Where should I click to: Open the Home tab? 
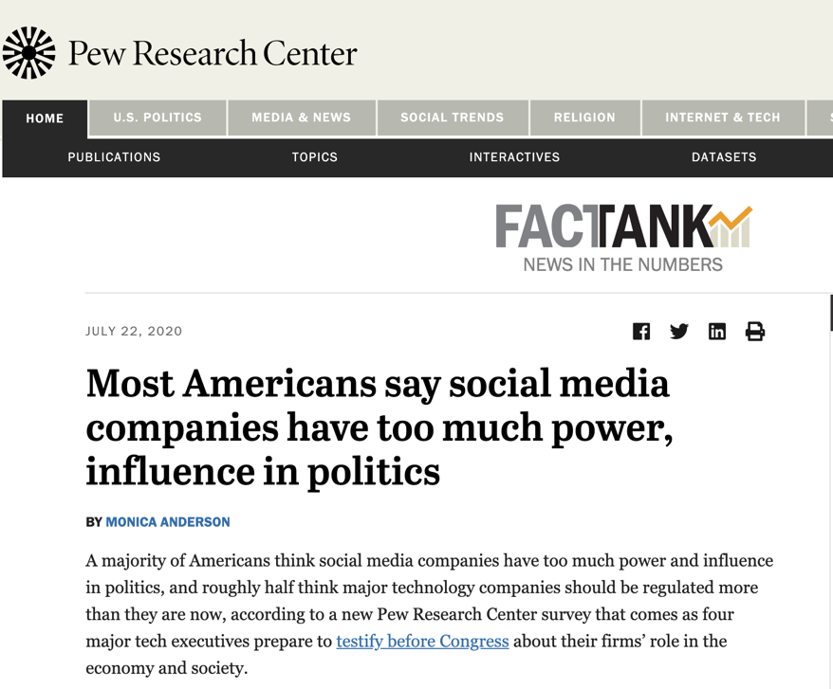click(x=45, y=118)
